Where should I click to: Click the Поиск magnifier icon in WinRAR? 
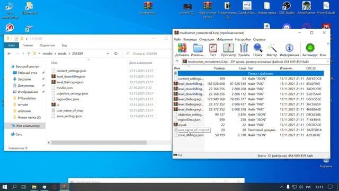coord(258,48)
